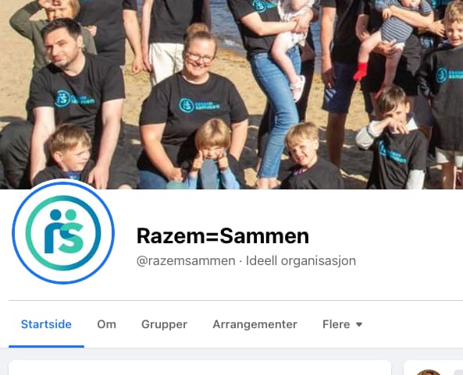
Task: Click the Razem=Sammen page title
Action: coord(223,236)
